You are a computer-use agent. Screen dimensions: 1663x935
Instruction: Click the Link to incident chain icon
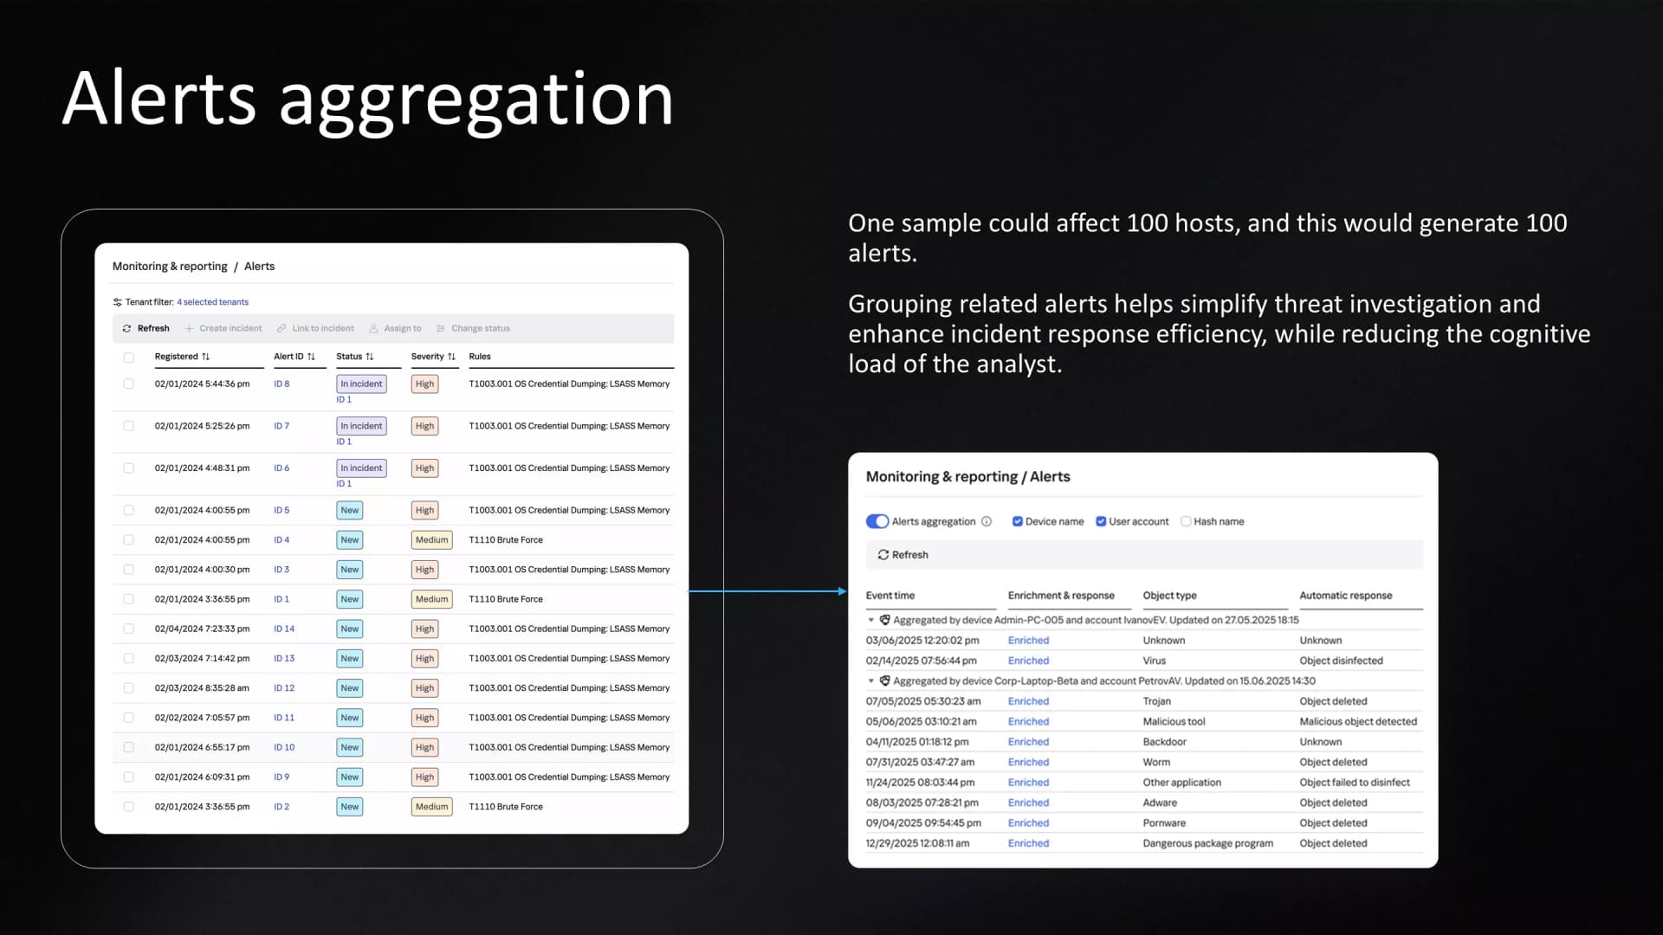point(281,328)
